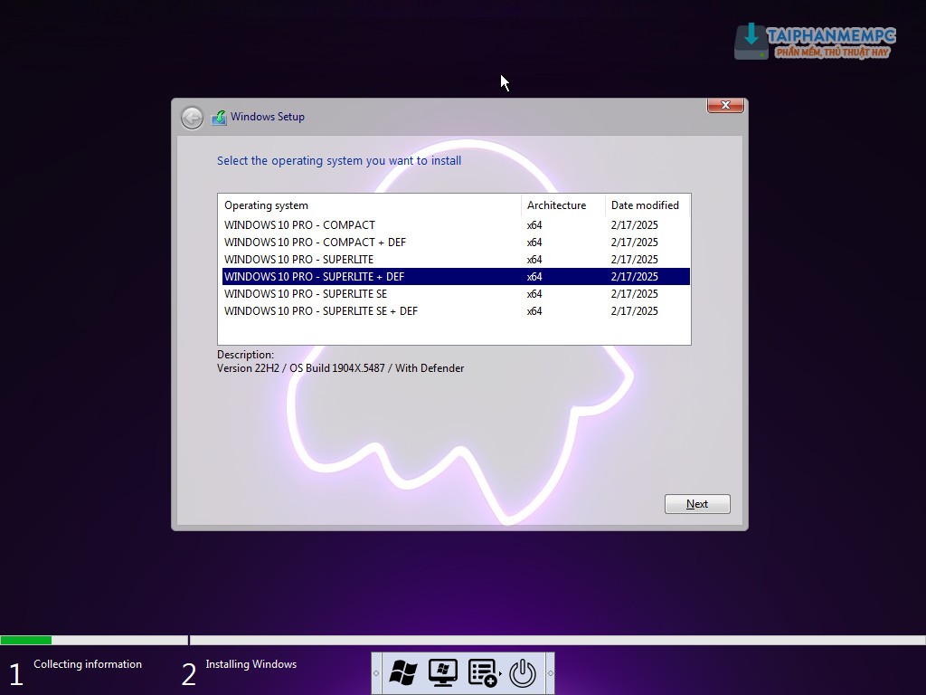Viewport: 926px width, 695px height.
Task: Click the Windows flag icon in bottom toolbar
Action: point(403,672)
